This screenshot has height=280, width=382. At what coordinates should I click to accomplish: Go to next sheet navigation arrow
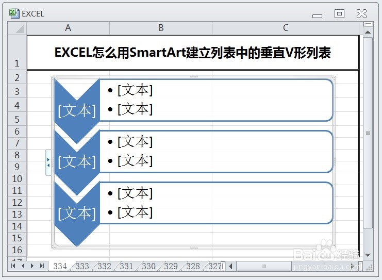[32, 266]
